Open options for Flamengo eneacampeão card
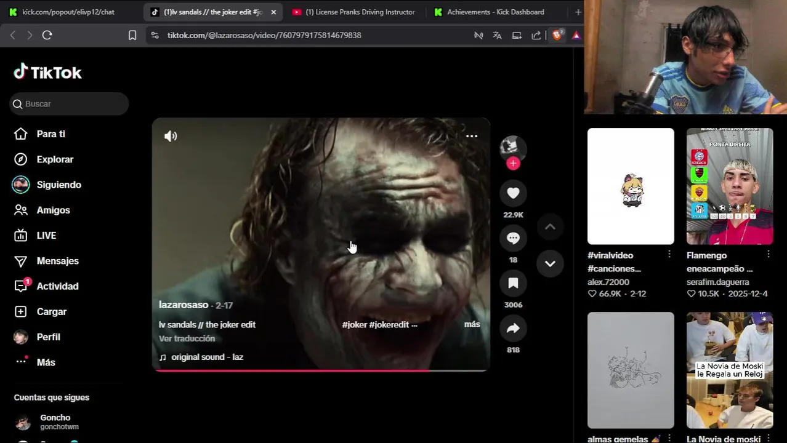This screenshot has width=787, height=443. click(x=769, y=254)
